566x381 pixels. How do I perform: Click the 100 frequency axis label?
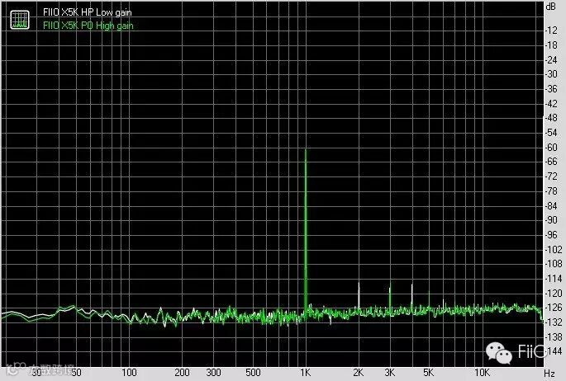point(129,373)
